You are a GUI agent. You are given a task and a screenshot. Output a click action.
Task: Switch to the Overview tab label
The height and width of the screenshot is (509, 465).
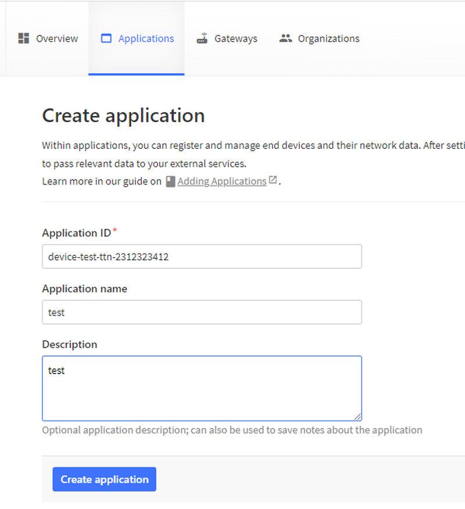point(57,38)
